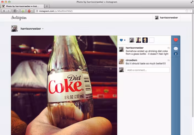
Task: Click the speech bubble comment icon
Action: (176, 49)
